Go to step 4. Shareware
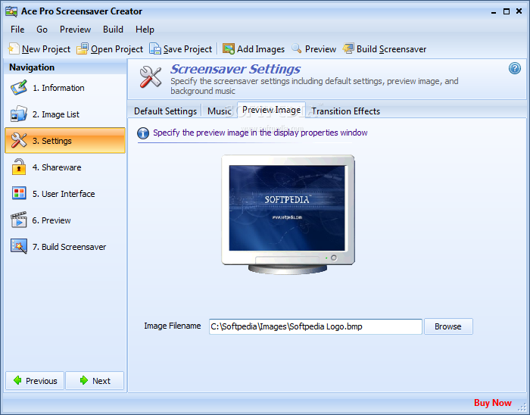The height and width of the screenshot is (415, 530). [x=65, y=167]
